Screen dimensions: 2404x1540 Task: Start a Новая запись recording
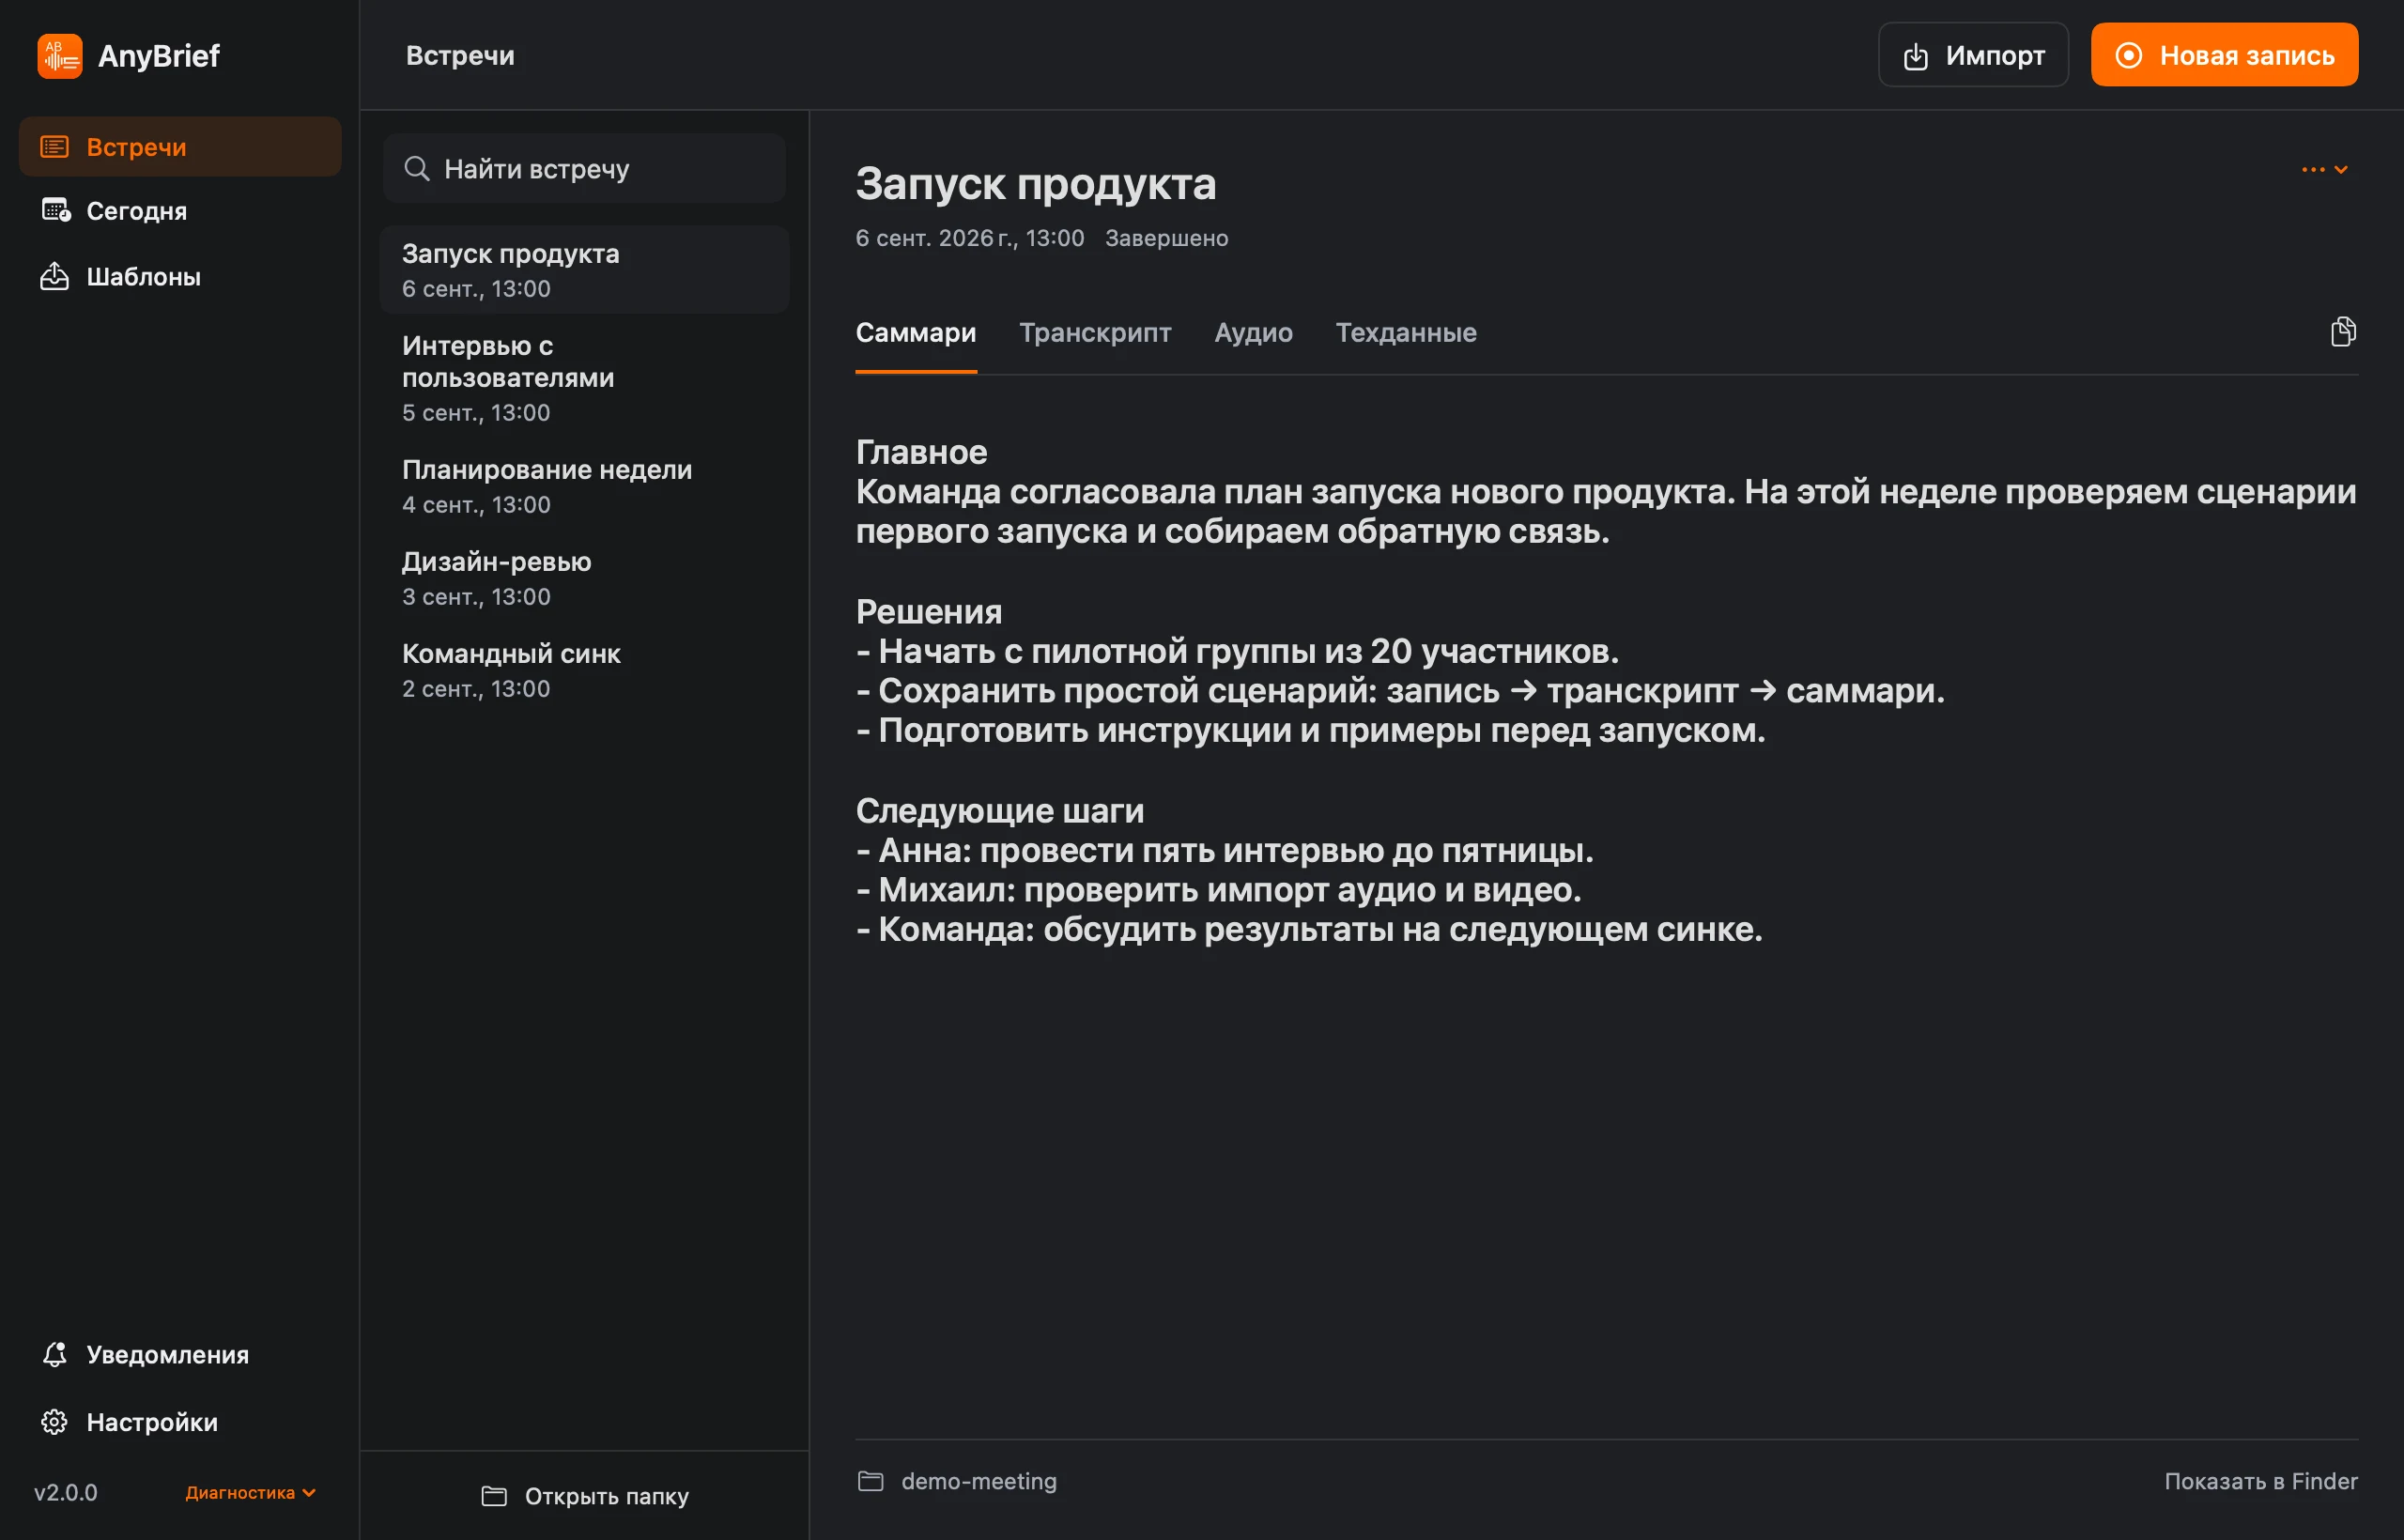coord(2224,55)
